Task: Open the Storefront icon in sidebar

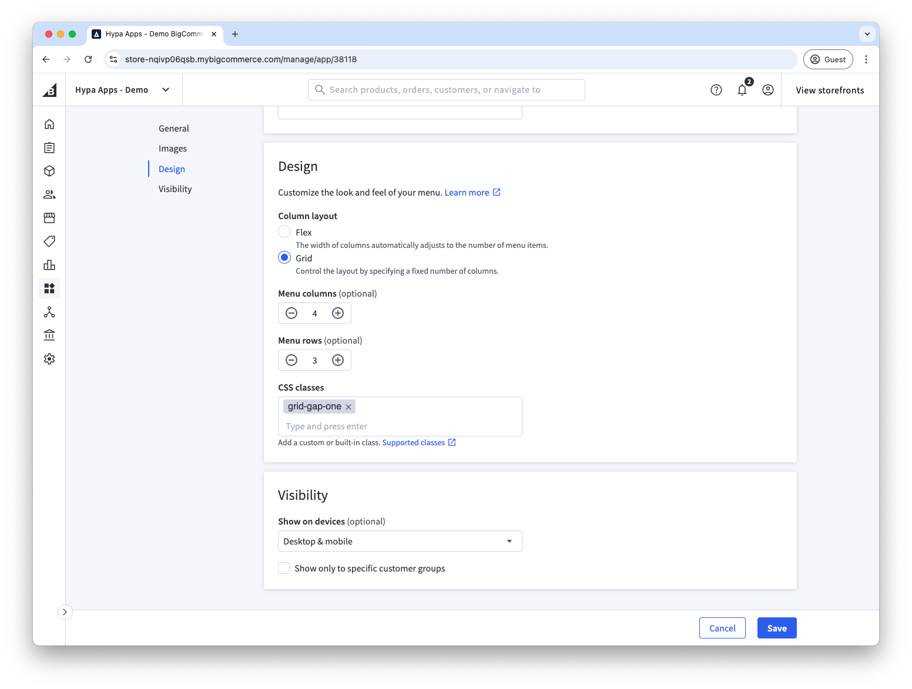Action: click(49, 218)
